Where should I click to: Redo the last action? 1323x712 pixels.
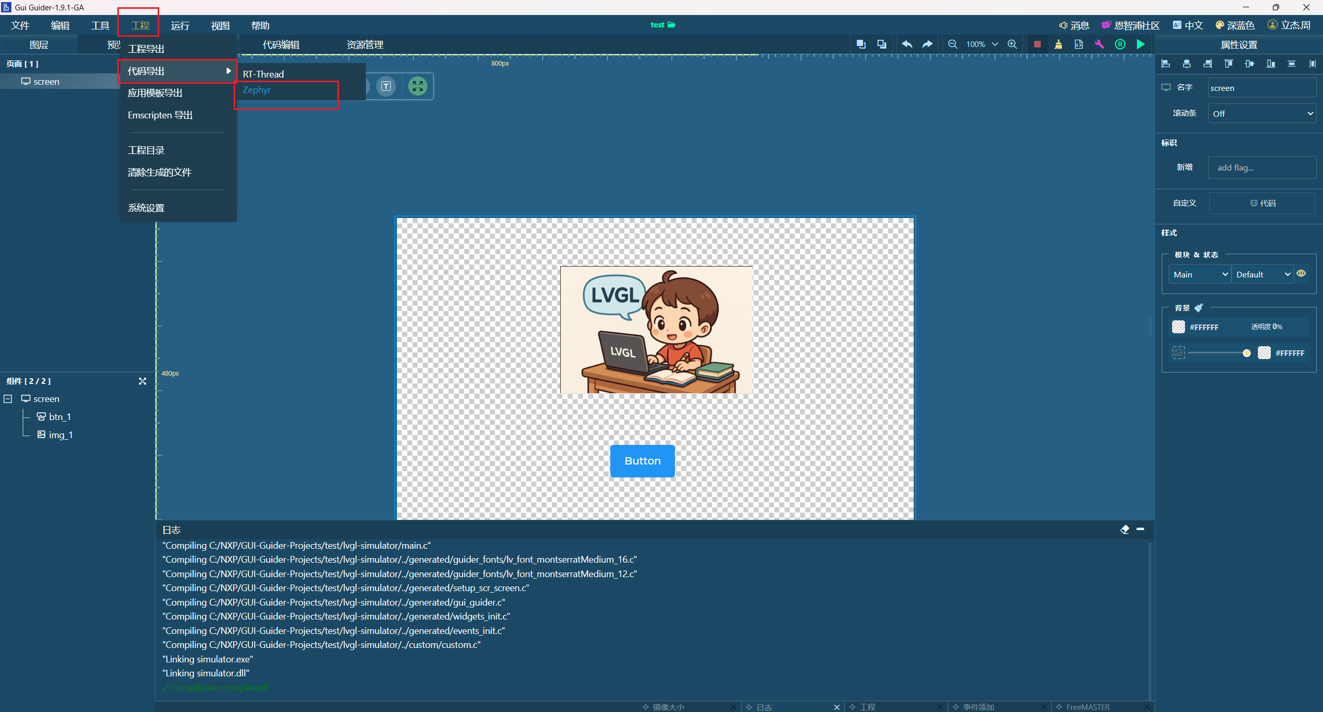[928, 44]
